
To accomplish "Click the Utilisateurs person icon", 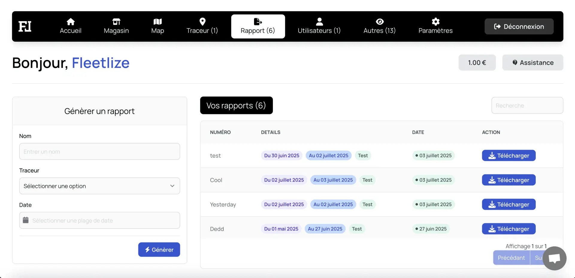I will [x=320, y=22].
